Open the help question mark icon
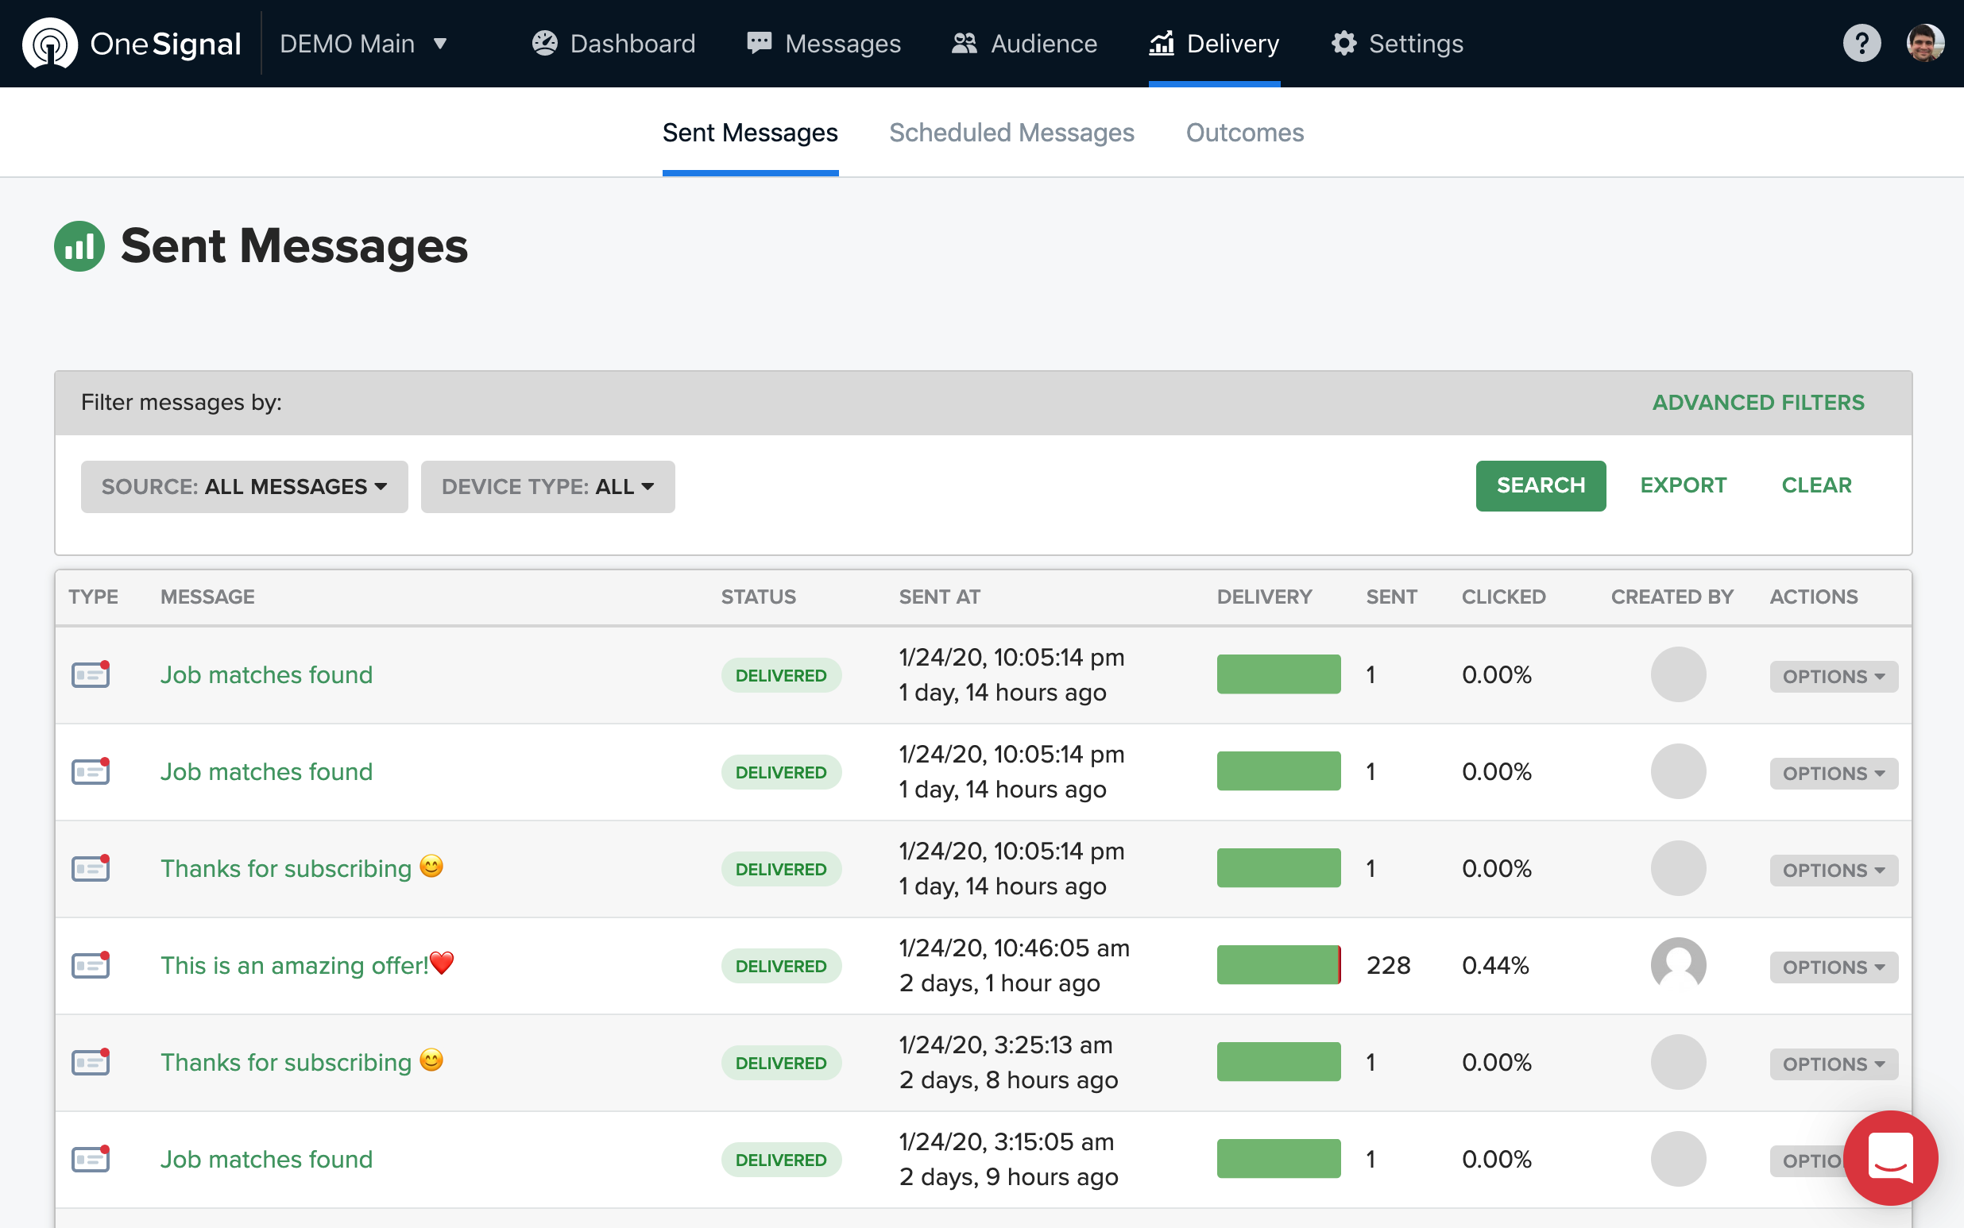The height and width of the screenshot is (1228, 1964). tap(1861, 44)
